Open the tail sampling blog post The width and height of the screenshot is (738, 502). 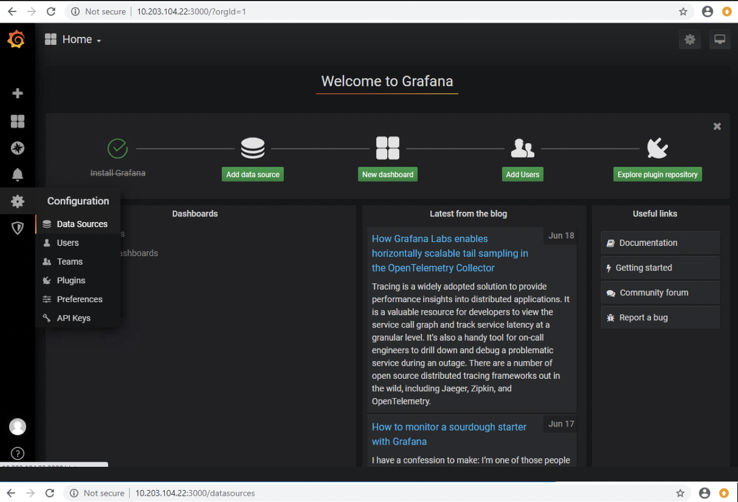point(450,253)
